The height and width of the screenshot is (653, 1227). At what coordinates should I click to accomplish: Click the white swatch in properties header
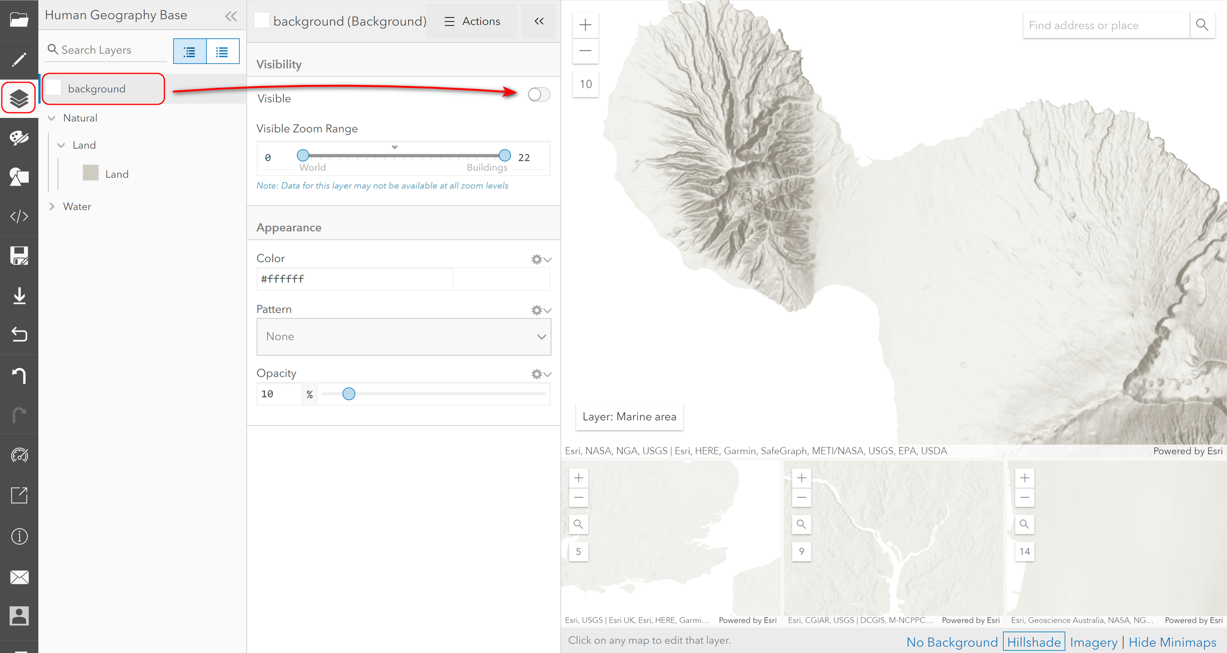[261, 21]
